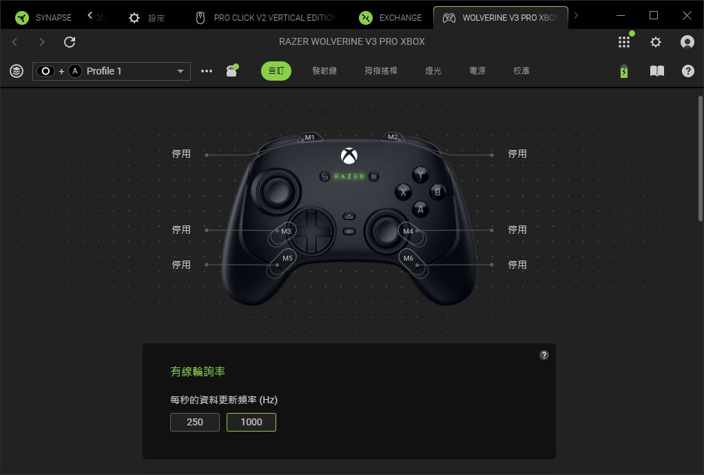The image size is (704, 475).
Task: Open the user guide book icon
Action: point(657,71)
